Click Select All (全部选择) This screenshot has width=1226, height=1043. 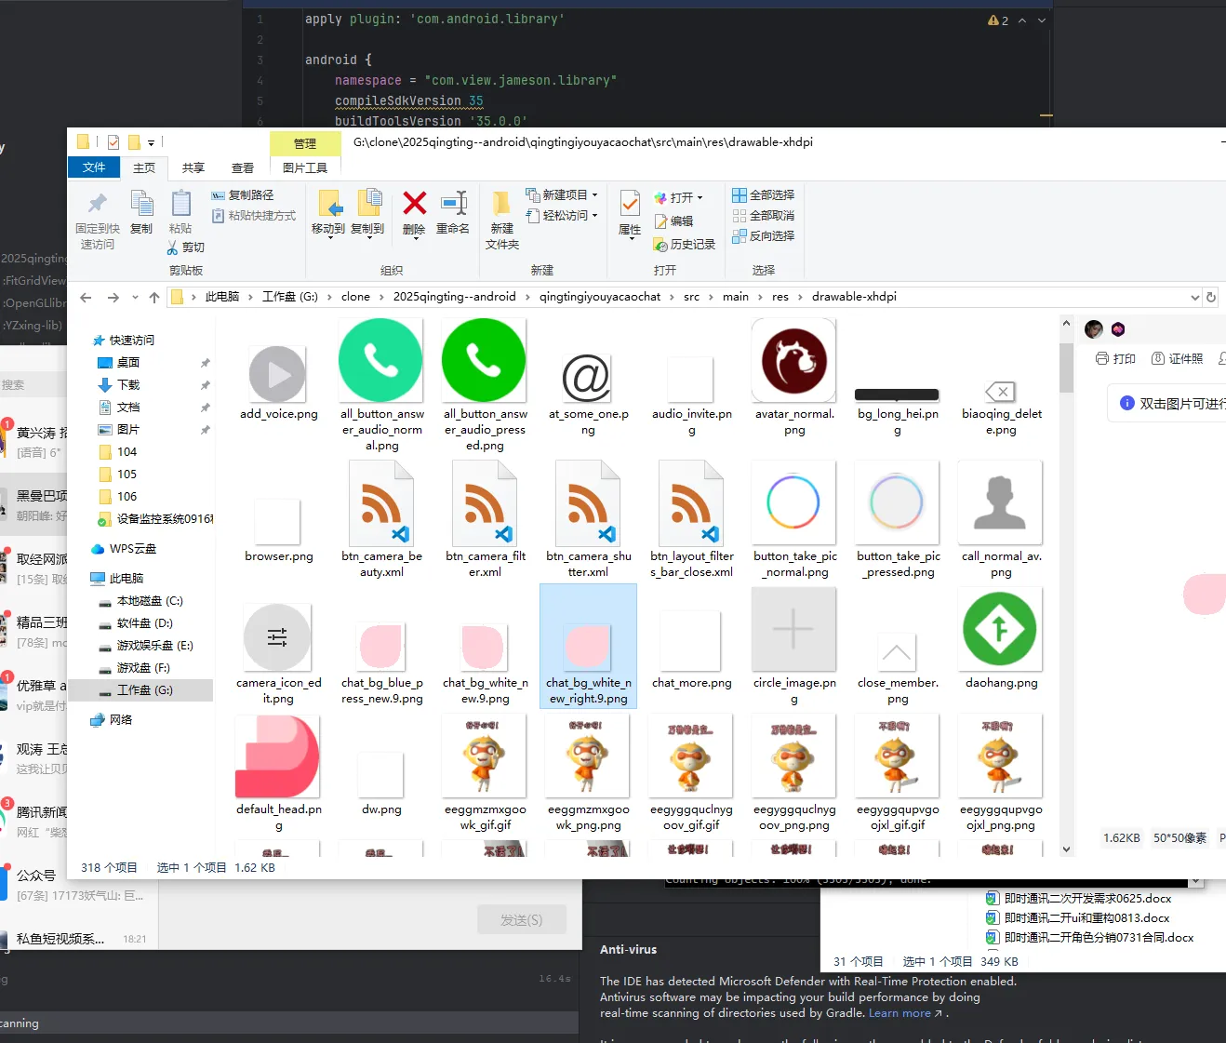(764, 195)
